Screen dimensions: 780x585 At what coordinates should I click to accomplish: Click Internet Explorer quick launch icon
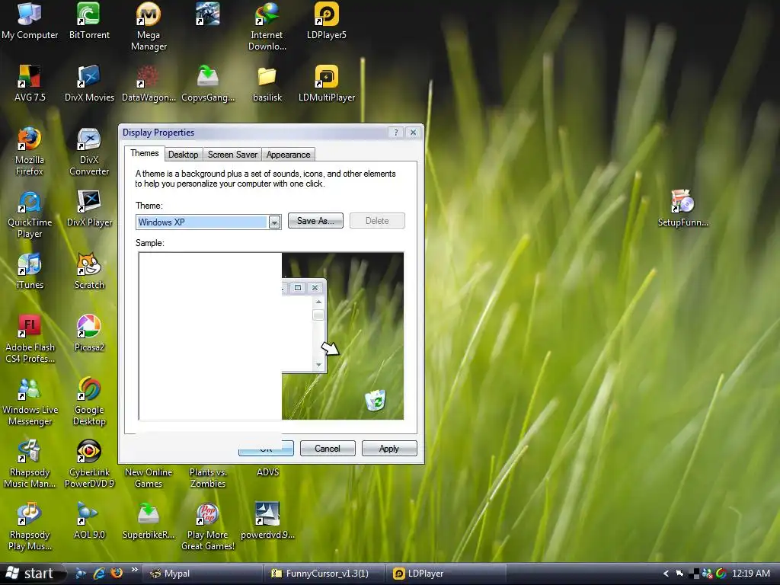tap(99, 574)
